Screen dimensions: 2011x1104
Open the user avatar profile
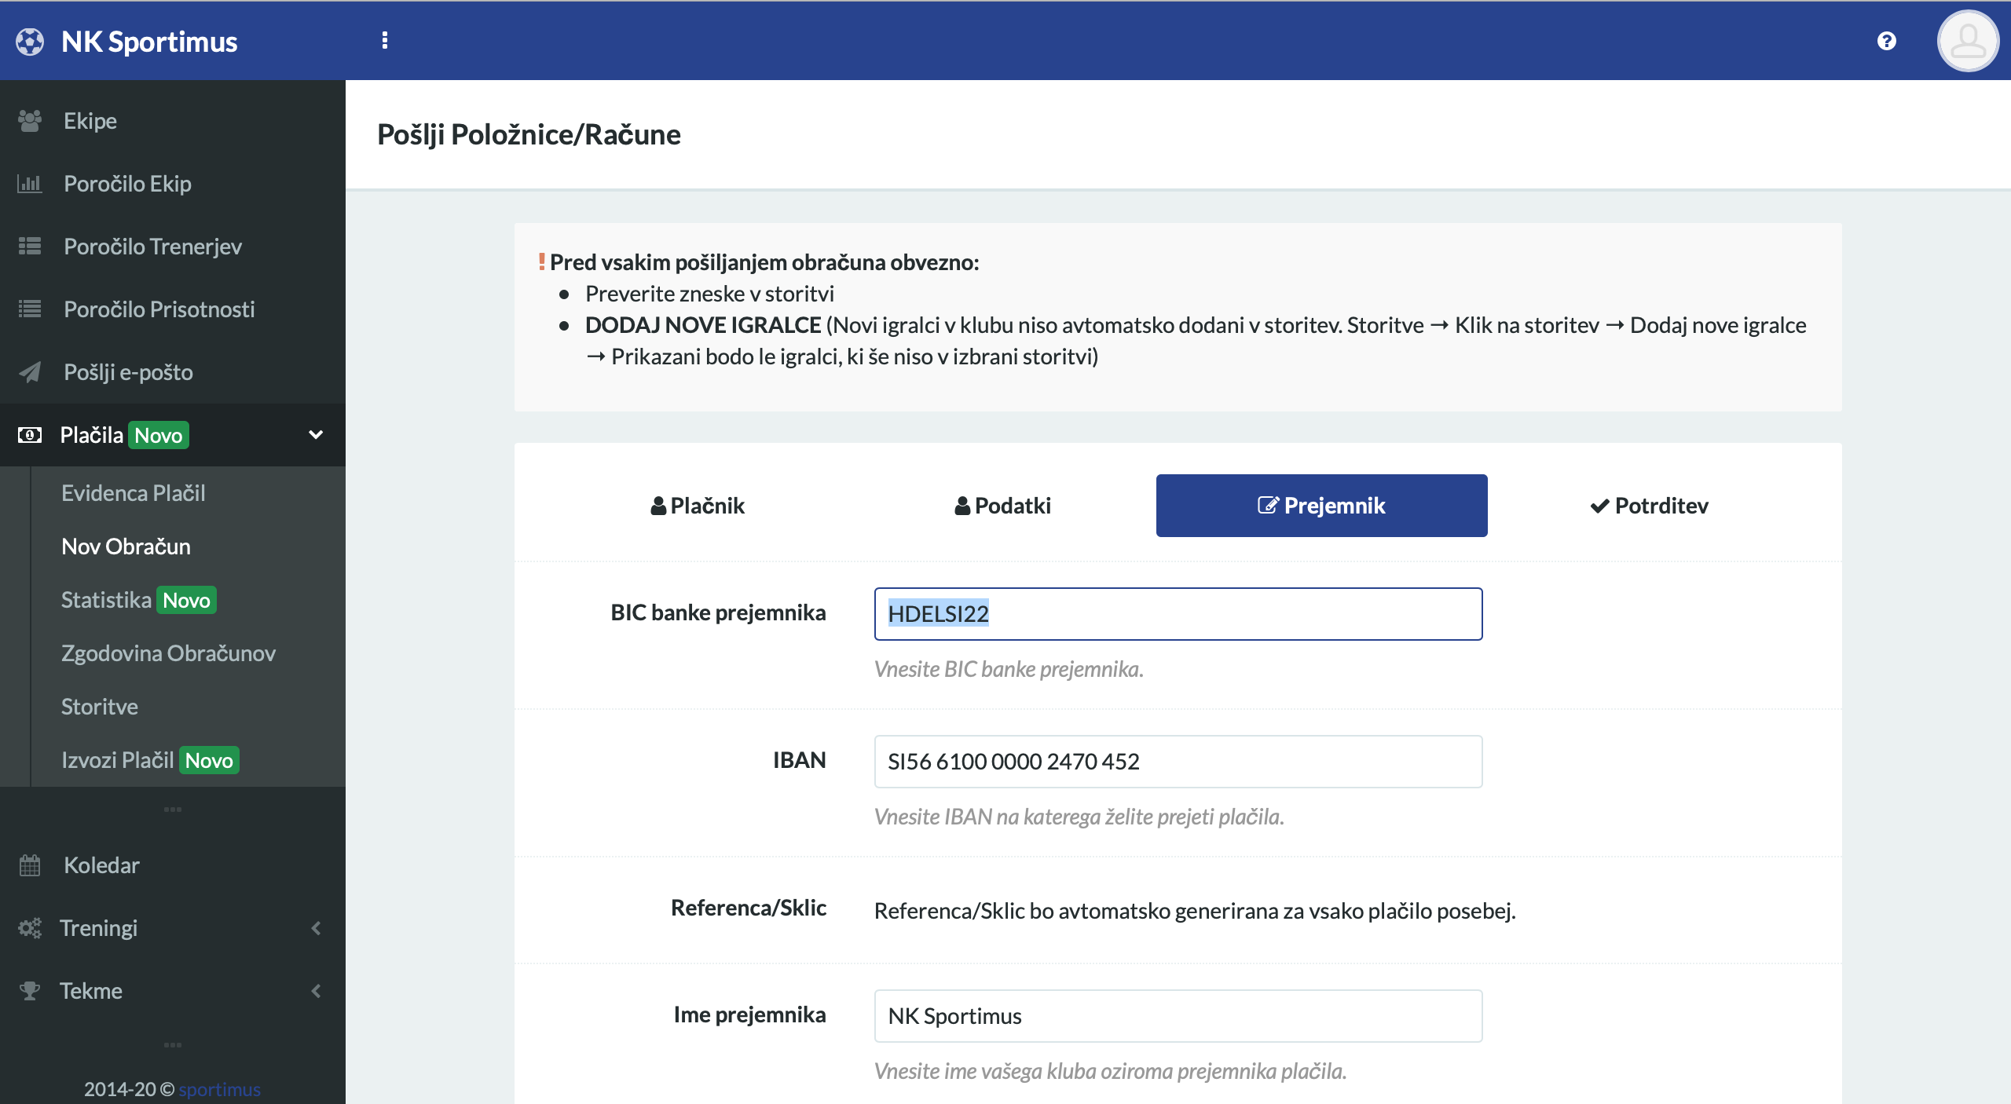1967,41
